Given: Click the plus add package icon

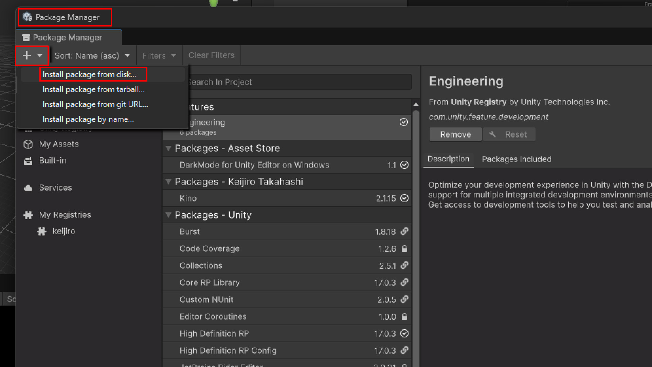Looking at the screenshot, I should pos(27,55).
